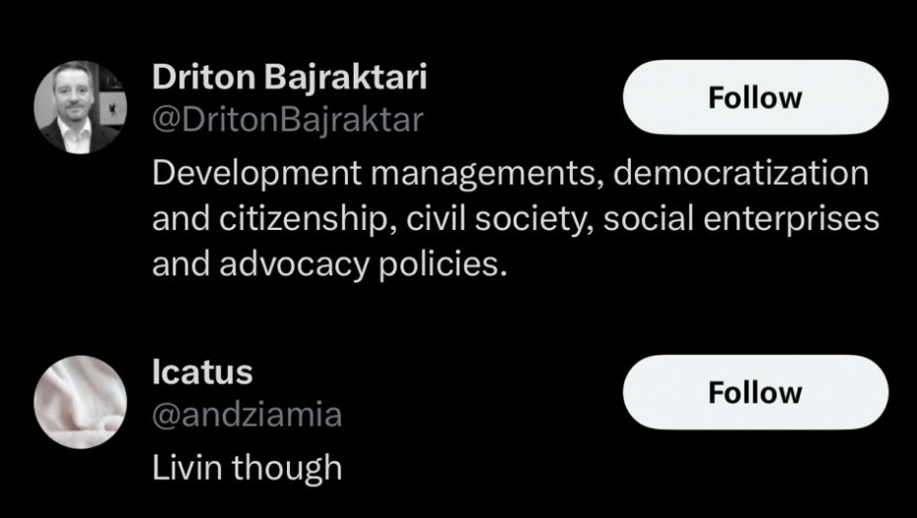This screenshot has width=917, height=518.
Task: Follow the Icatus account
Action: [x=755, y=393]
